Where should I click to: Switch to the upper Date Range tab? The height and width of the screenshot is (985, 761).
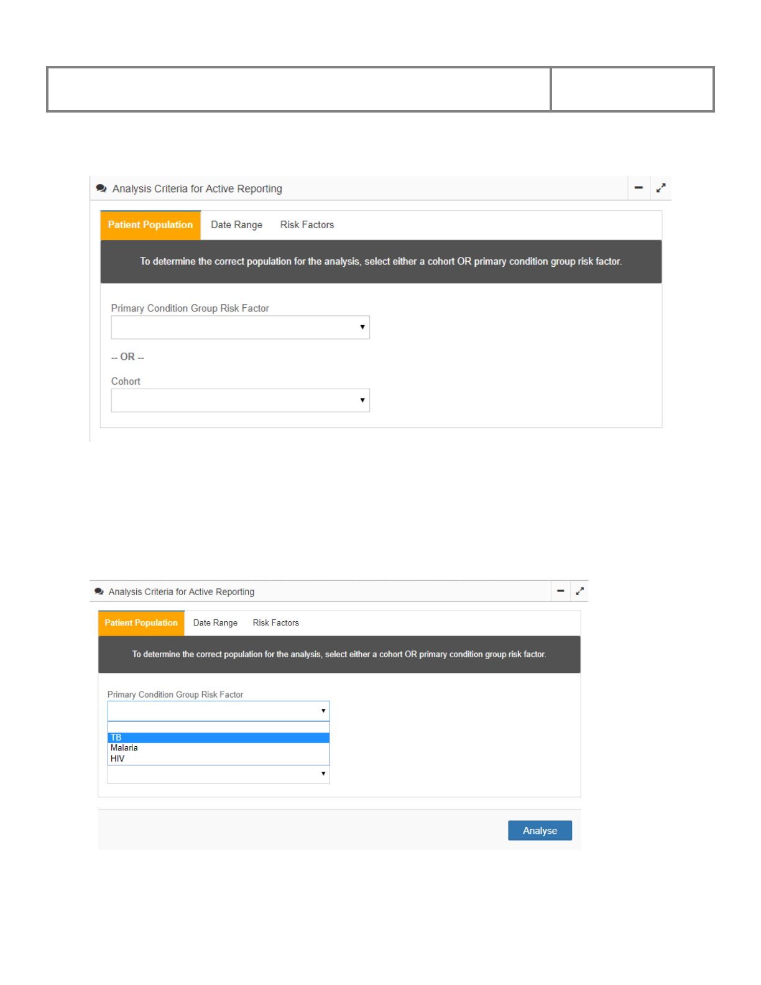[x=236, y=225]
